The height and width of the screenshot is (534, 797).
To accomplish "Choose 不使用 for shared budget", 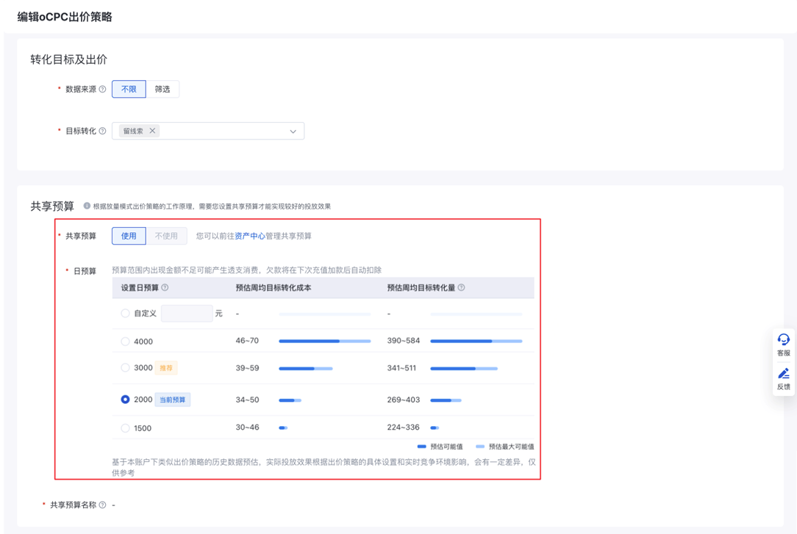I will pos(166,237).
